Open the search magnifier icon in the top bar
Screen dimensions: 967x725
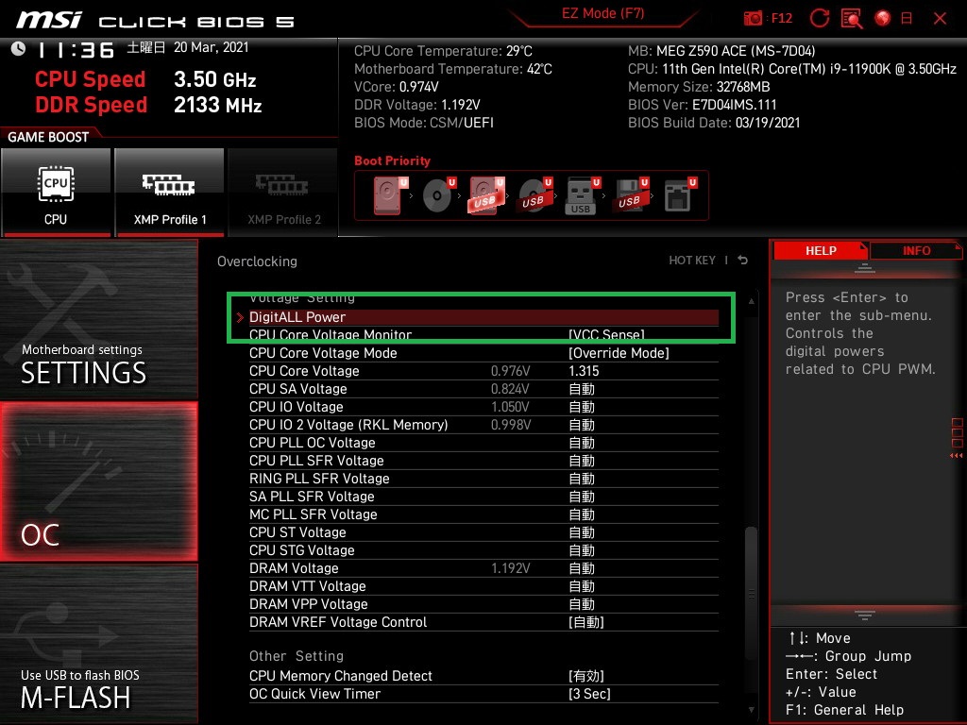pos(852,19)
